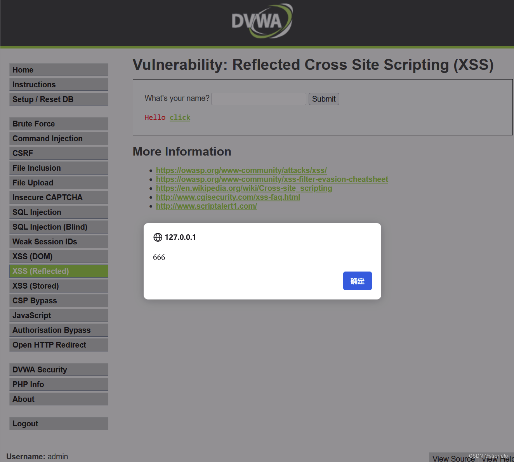Select SQL Injection menu entry
The image size is (514, 462).
pos(59,212)
